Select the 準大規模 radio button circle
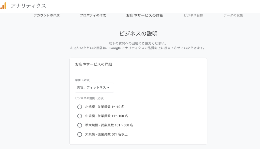This screenshot has height=149, width=260. [79, 125]
